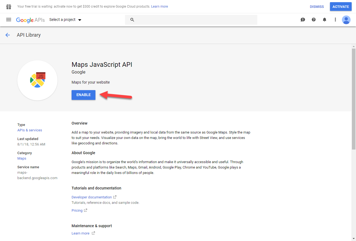356x241 pixels.
Task: Open APIs & services link
Action: click(30, 130)
